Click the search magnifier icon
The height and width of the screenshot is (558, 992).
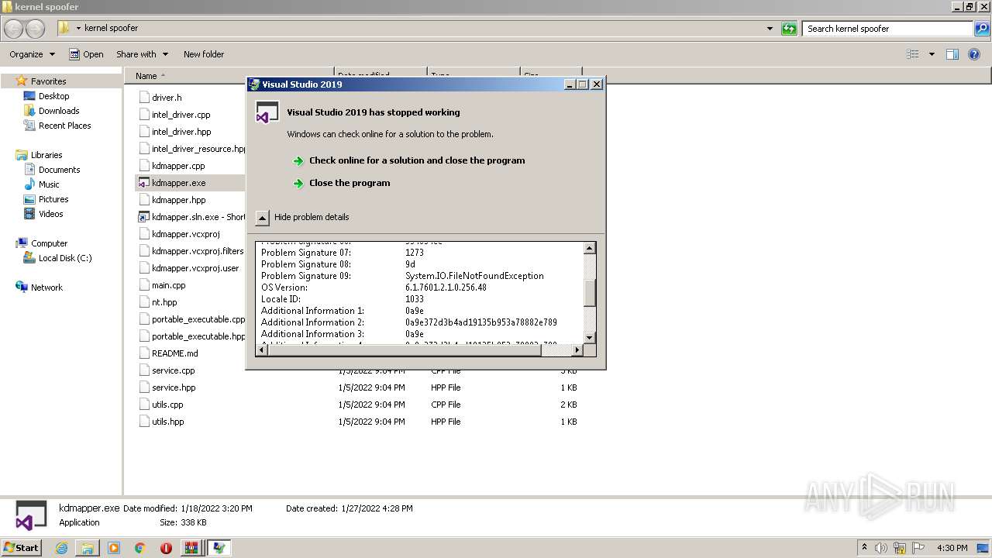982,29
